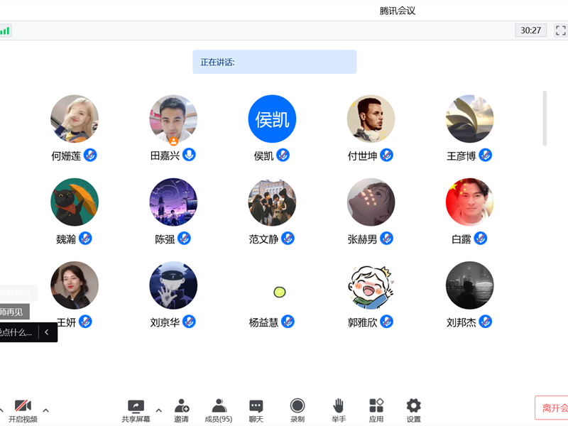Open screen share options chevron
The image size is (568, 426).
pos(159,411)
